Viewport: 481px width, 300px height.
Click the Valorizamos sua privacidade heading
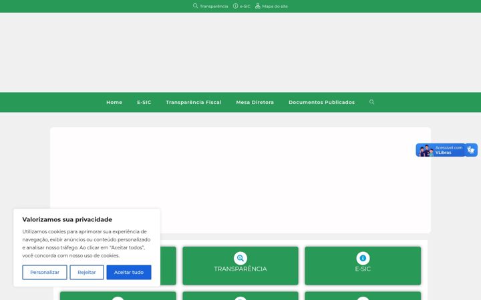(67, 219)
